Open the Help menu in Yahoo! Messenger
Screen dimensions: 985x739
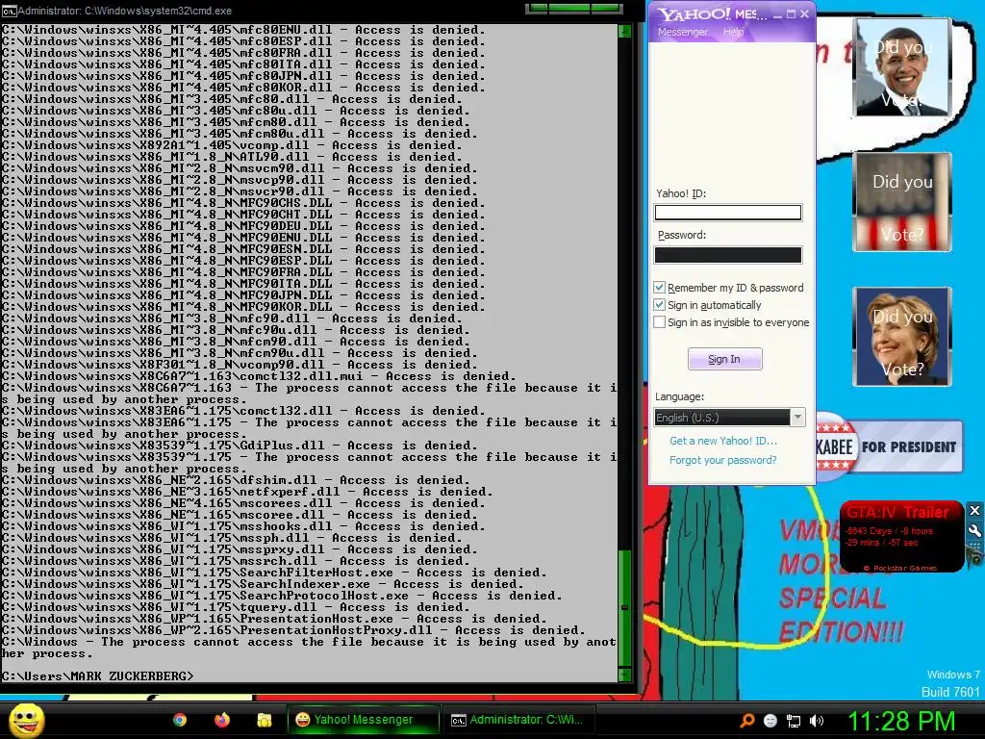tap(733, 32)
